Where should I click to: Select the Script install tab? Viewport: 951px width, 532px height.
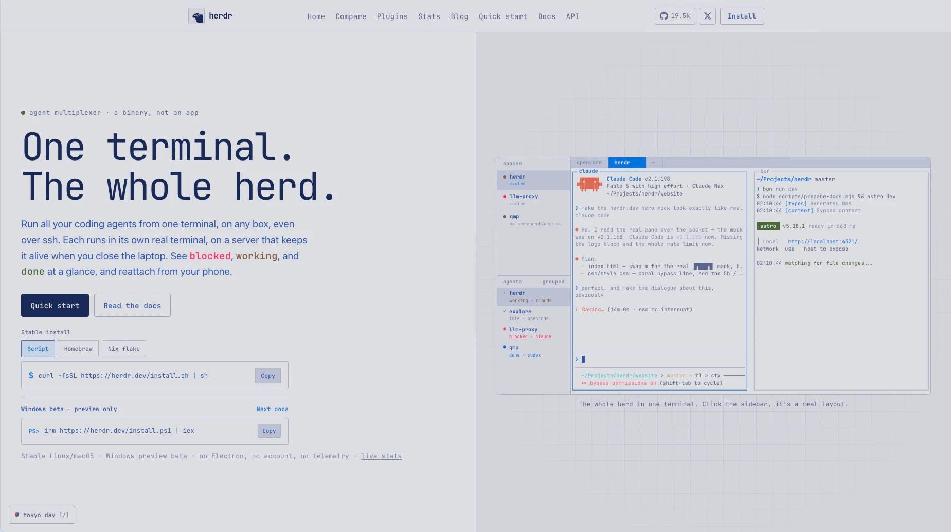tap(38, 349)
